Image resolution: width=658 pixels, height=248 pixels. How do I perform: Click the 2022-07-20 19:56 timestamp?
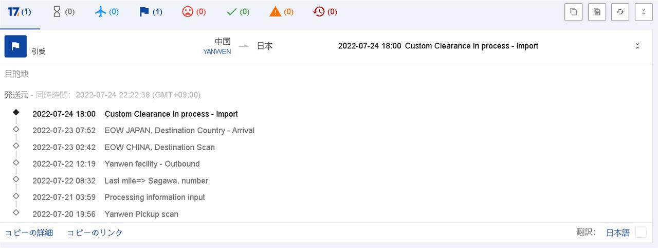pos(64,214)
